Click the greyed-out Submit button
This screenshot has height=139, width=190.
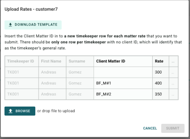coord(173,128)
